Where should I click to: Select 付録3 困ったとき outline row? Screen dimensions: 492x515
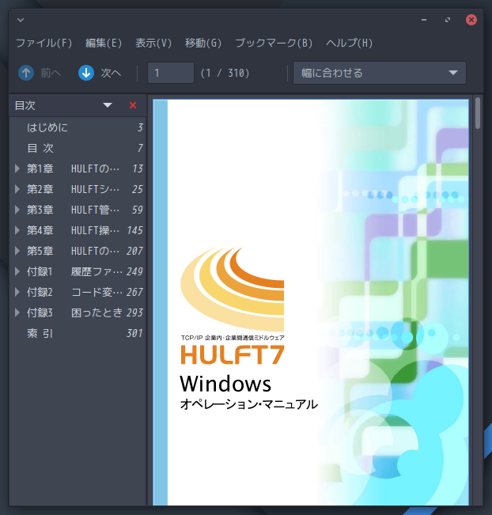tap(78, 312)
